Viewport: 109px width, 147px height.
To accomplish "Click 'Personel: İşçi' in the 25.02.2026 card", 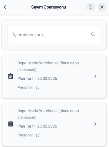I will point(29,87).
